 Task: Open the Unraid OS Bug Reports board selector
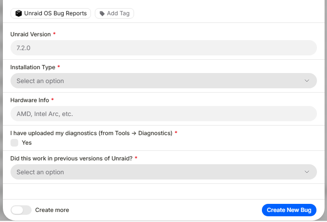[x=51, y=13]
